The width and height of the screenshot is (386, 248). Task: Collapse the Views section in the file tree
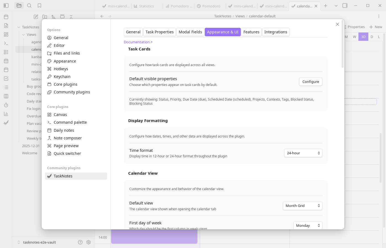(x=24, y=34)
